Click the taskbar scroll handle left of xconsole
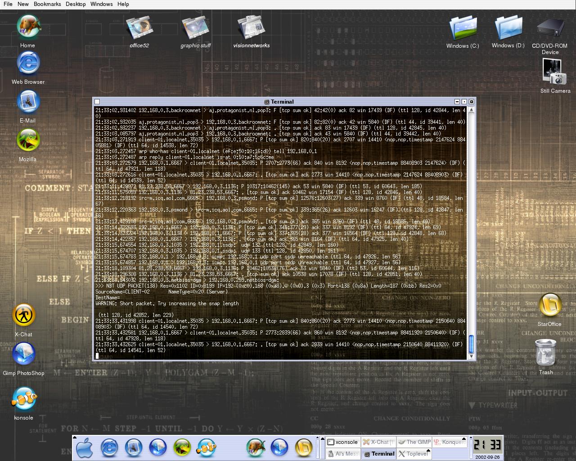Viewport: 576px width, 461px height. pos(323,448)
